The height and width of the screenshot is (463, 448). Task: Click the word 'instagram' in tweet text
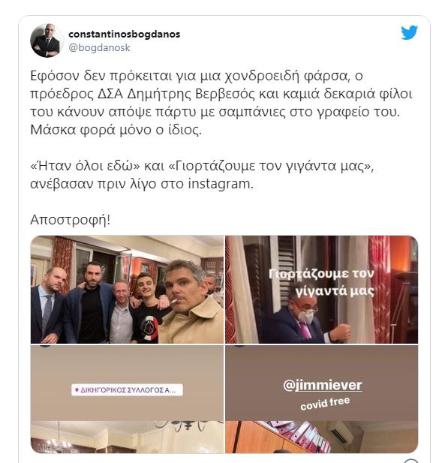coord(219,184)
